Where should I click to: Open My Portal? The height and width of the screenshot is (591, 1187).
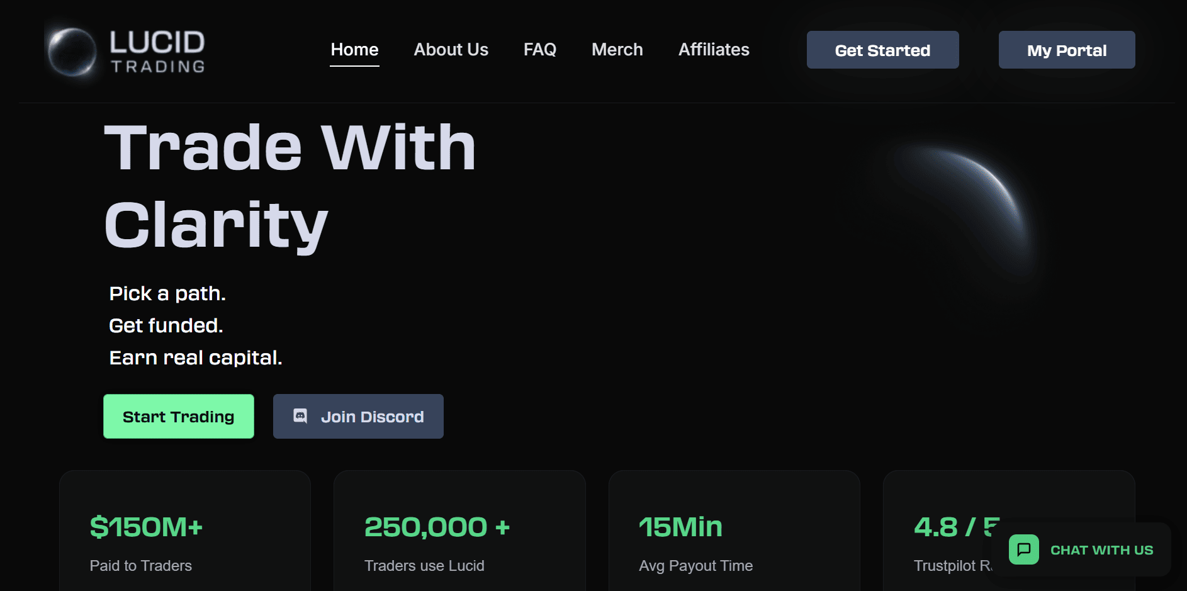(x=1067, y=50)
